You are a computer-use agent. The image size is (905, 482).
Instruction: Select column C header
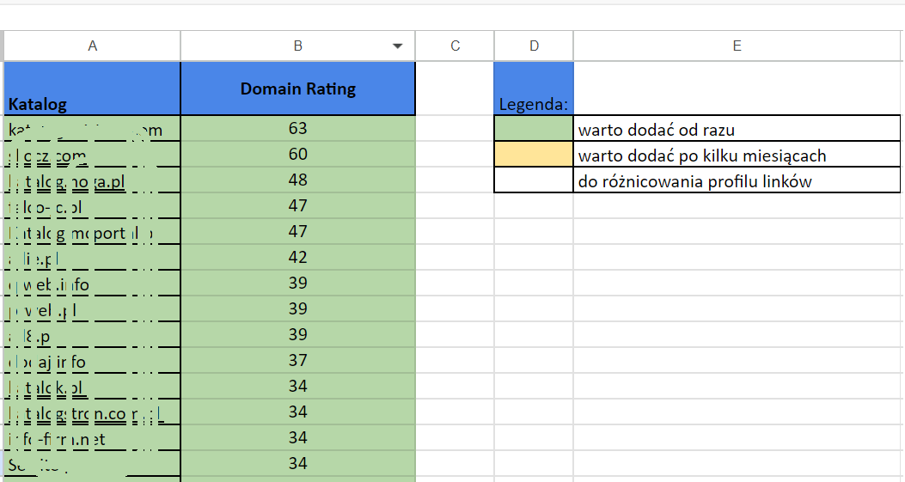tap(455, 46)
